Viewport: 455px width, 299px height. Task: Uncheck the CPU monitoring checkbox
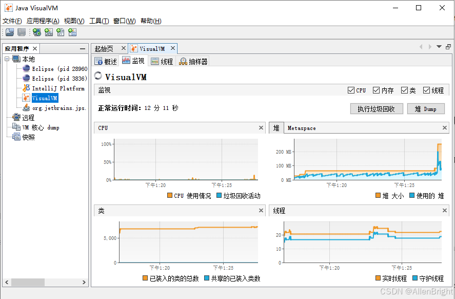click(x=351, y=90)
